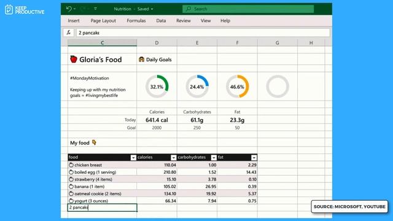The image size is (393, 221).
Task: Click the boiled egg food icon
Action: 71,172
